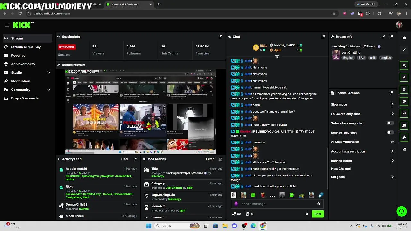Pop out the Channel Actions panel
411x231 pixels.
[391, 93]
